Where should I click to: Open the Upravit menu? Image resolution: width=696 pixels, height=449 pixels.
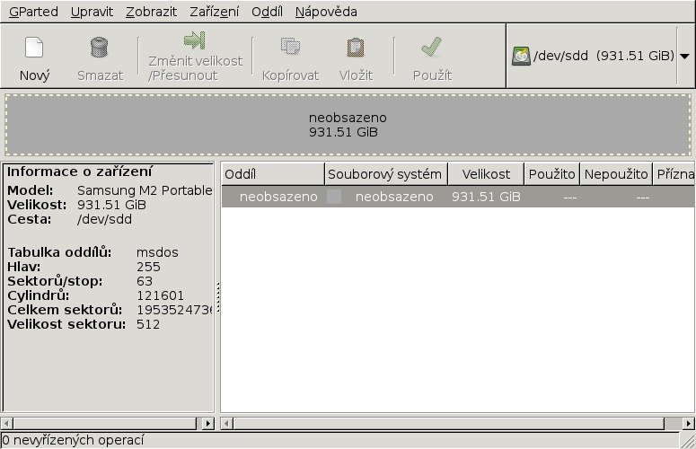(x=92, y=12)
